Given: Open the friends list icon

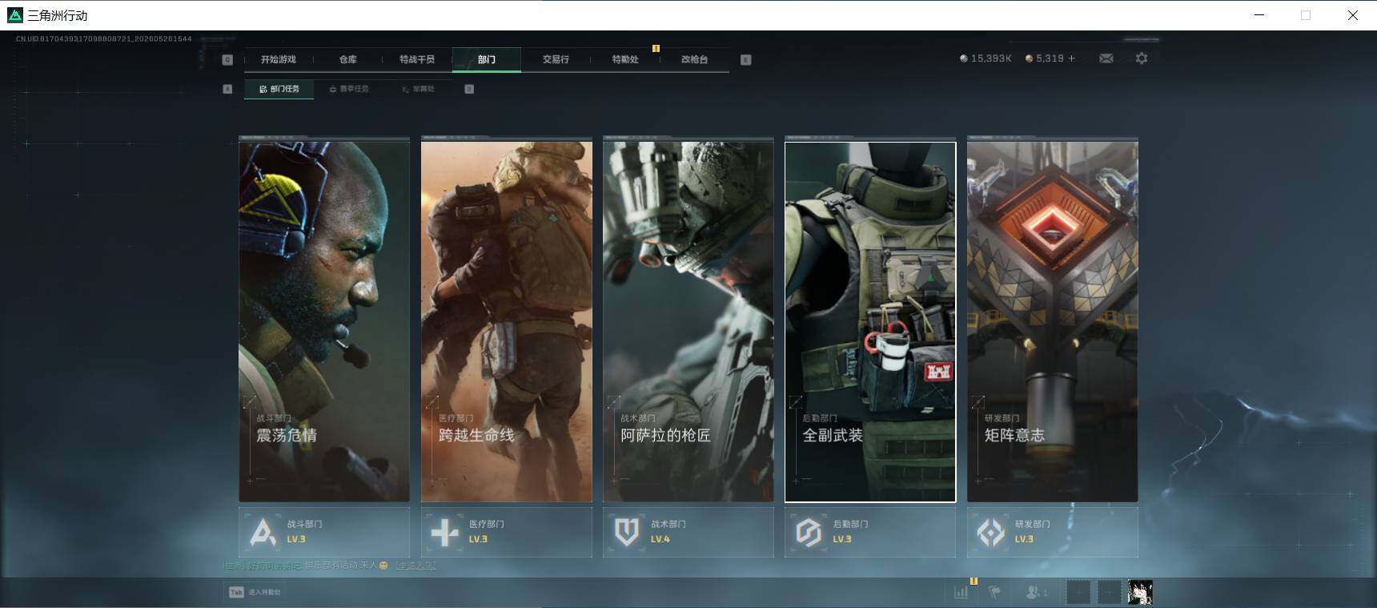Looking at the screenshot, I should (x=1036, y=592).
